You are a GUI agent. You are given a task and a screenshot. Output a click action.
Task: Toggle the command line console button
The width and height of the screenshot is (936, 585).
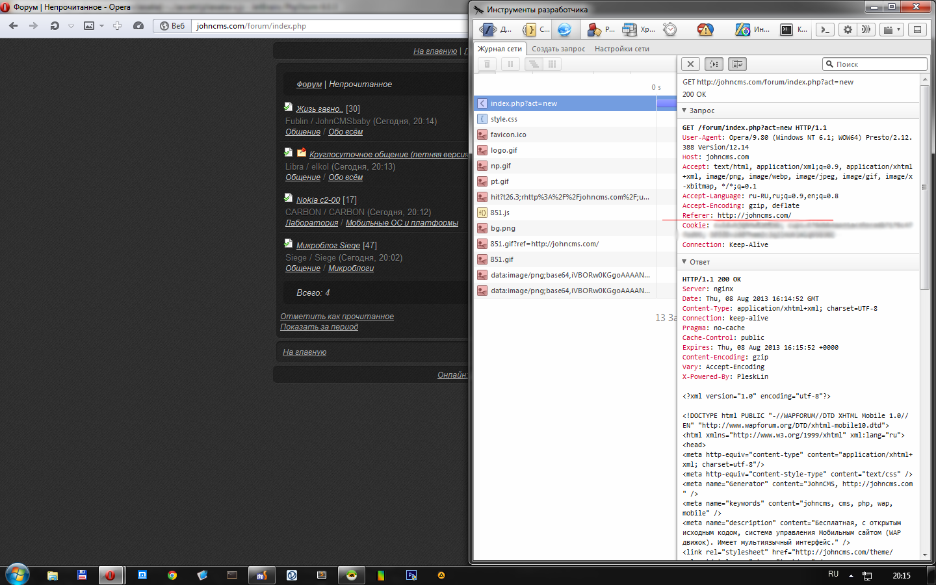825,29
